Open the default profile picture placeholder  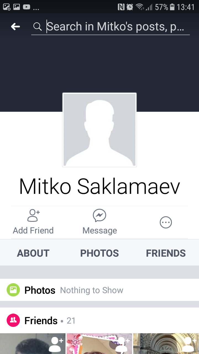(x=99, y=130)
